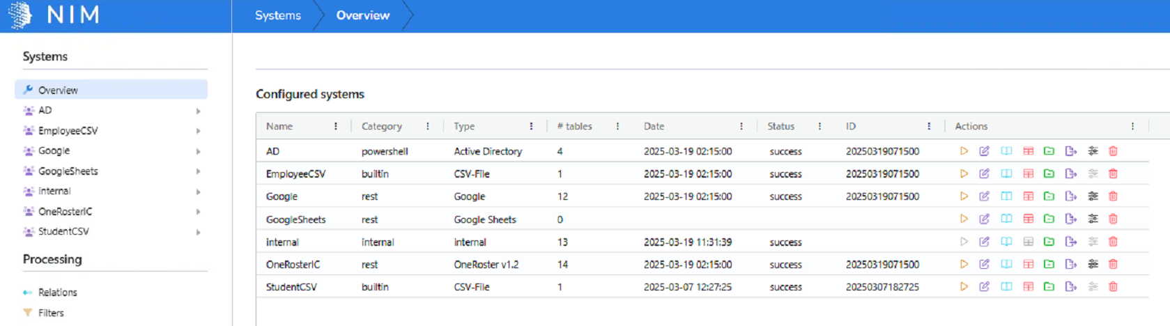Image resolution: width=1170 pixels, height=326 pixels.
Task: Click the Overview breadcrumb
Action: point(362,15)
